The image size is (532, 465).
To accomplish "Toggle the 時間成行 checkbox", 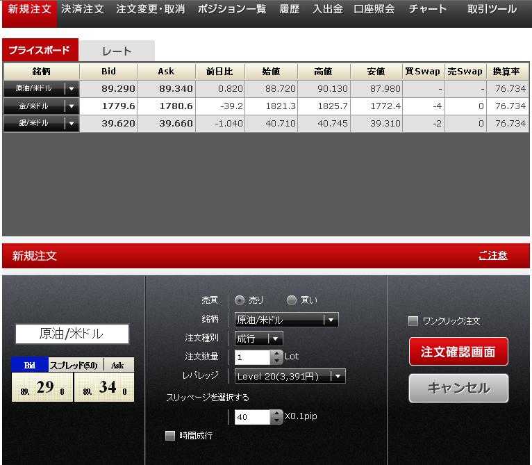I will (170, 436).
